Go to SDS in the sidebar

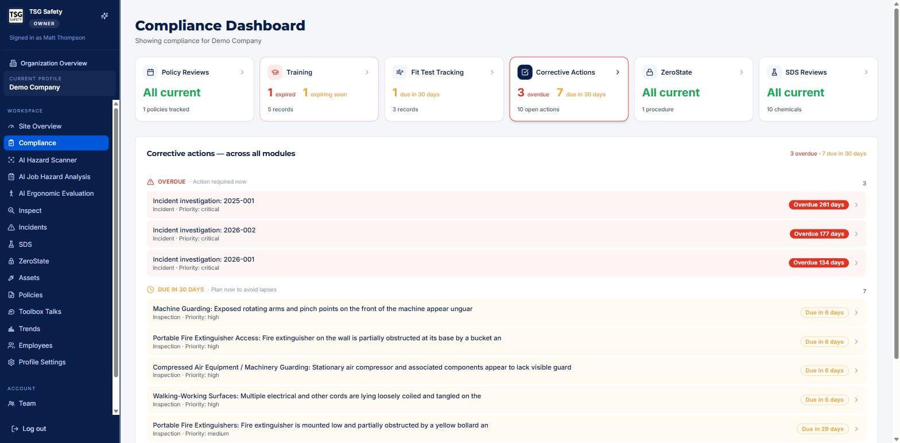coord(56,244)
